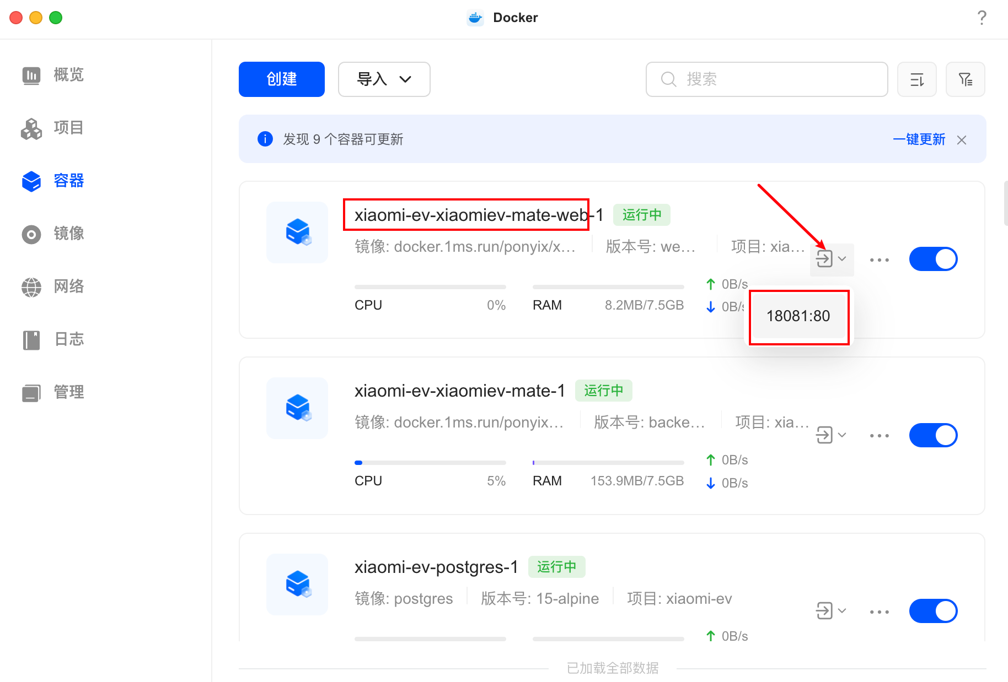Click the xiaomiev-mate-1 container icon

(x=297, y=408)
